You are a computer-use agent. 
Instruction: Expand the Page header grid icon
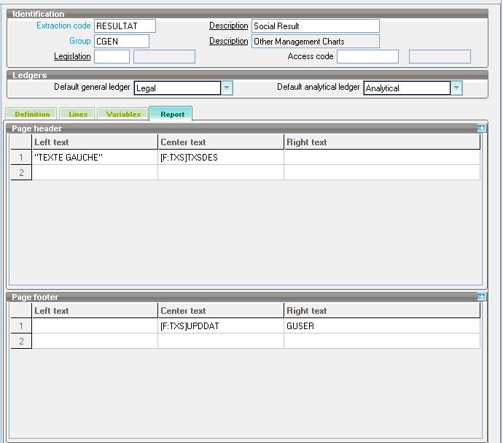tap(481, 128)
